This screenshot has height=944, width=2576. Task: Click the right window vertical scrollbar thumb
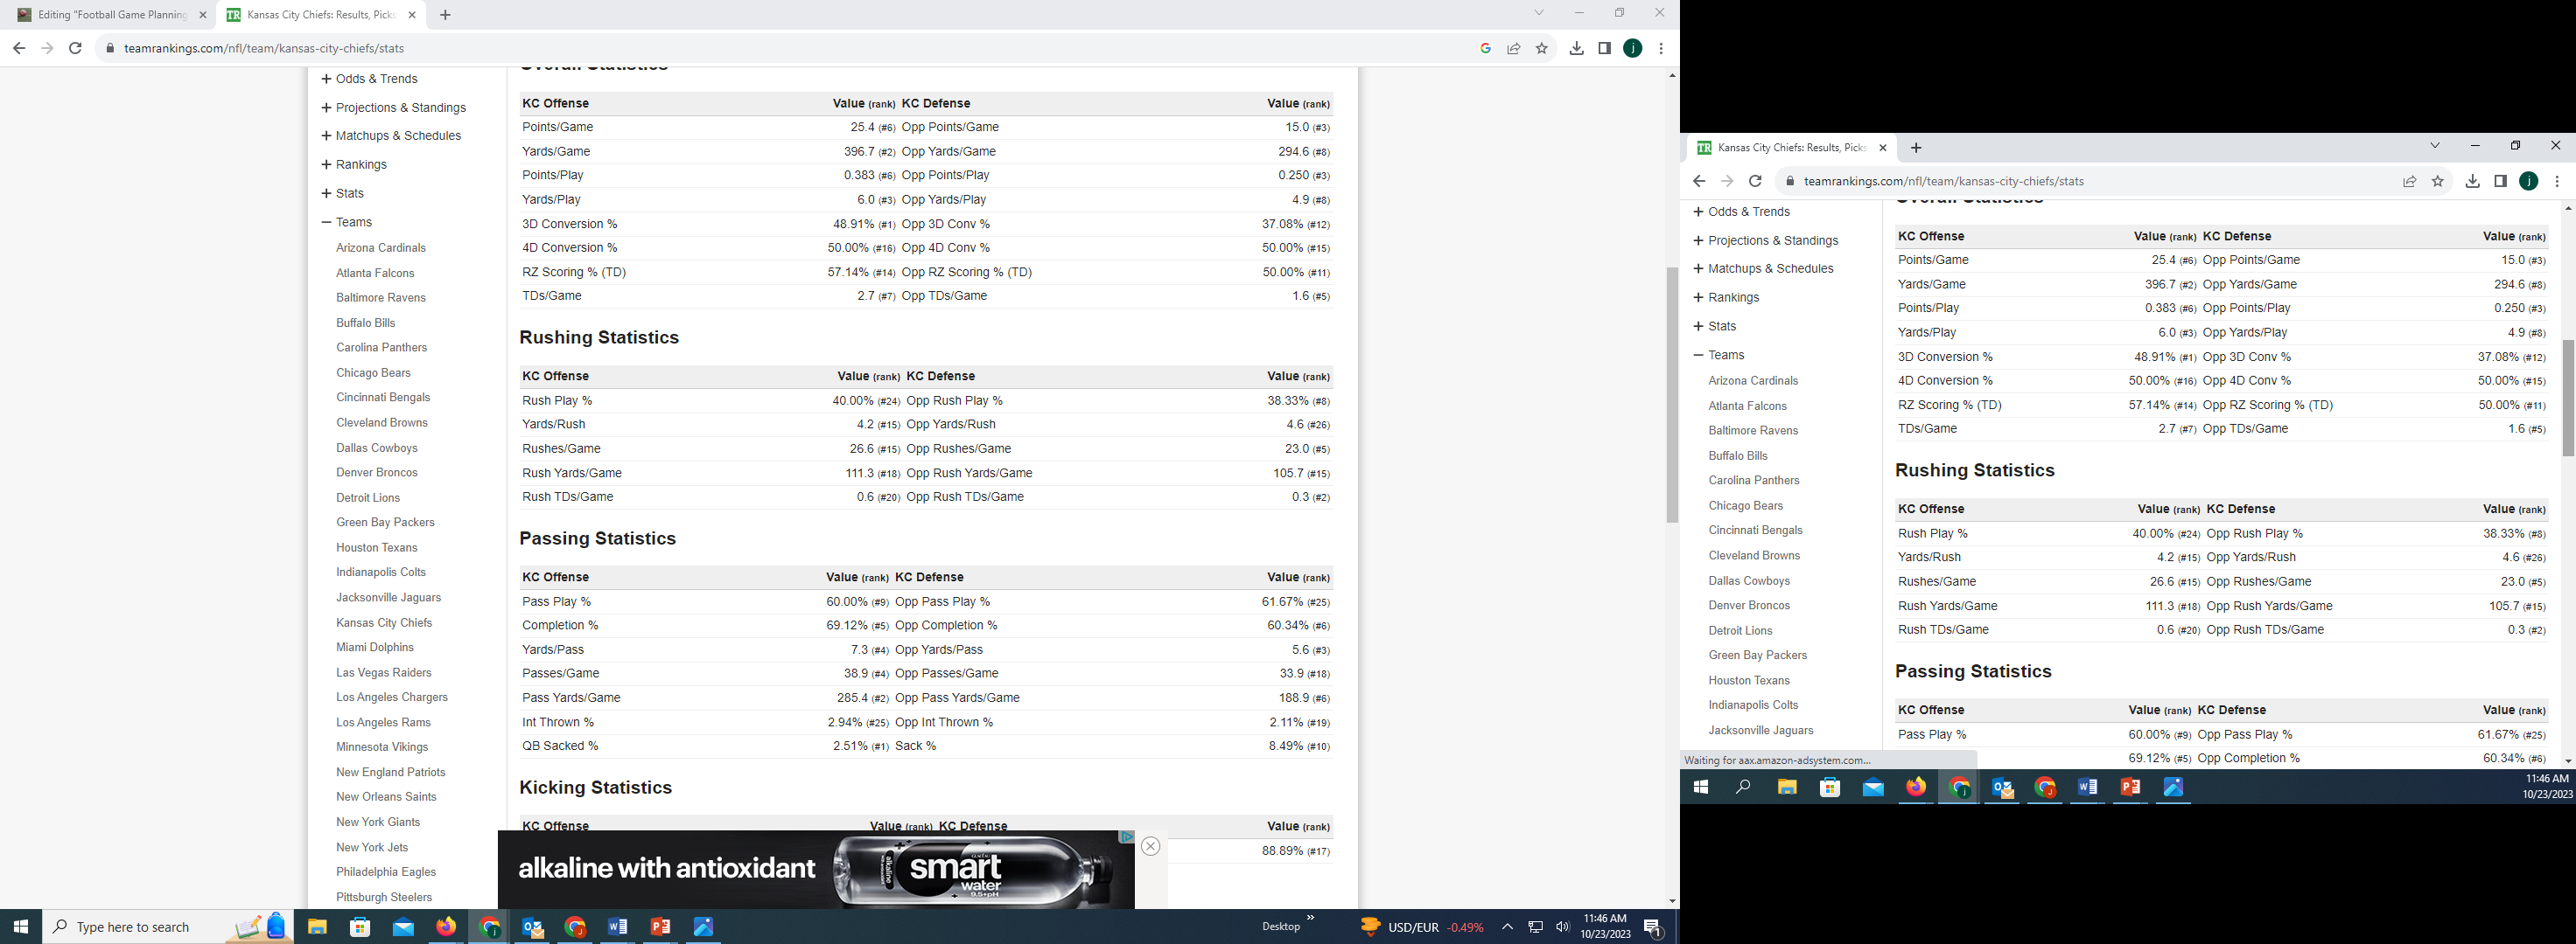tap(2568, 398)
